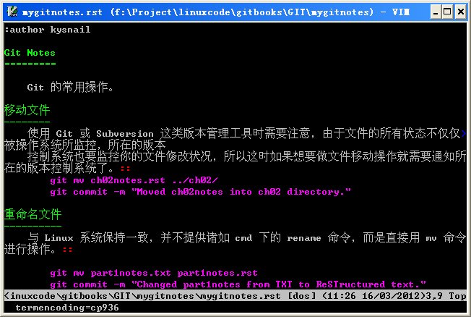This screenshot has height=317, width=471.
Task: Click the window title bar text mygitnotes.rst
Action: click(62, 12)
